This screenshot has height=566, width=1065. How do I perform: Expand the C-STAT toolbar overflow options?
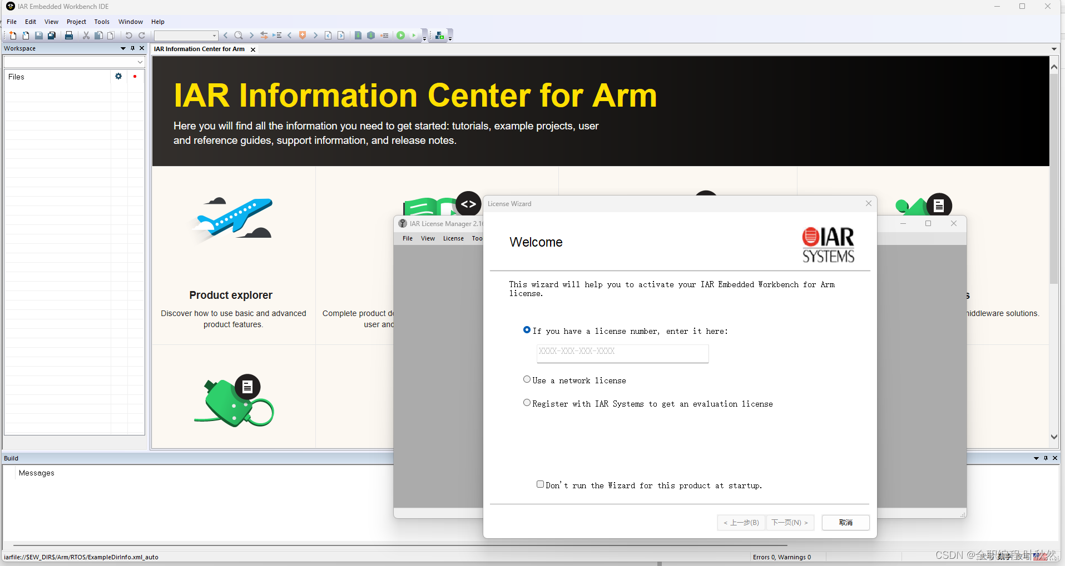pyautogui.click(x=450, y=36)
